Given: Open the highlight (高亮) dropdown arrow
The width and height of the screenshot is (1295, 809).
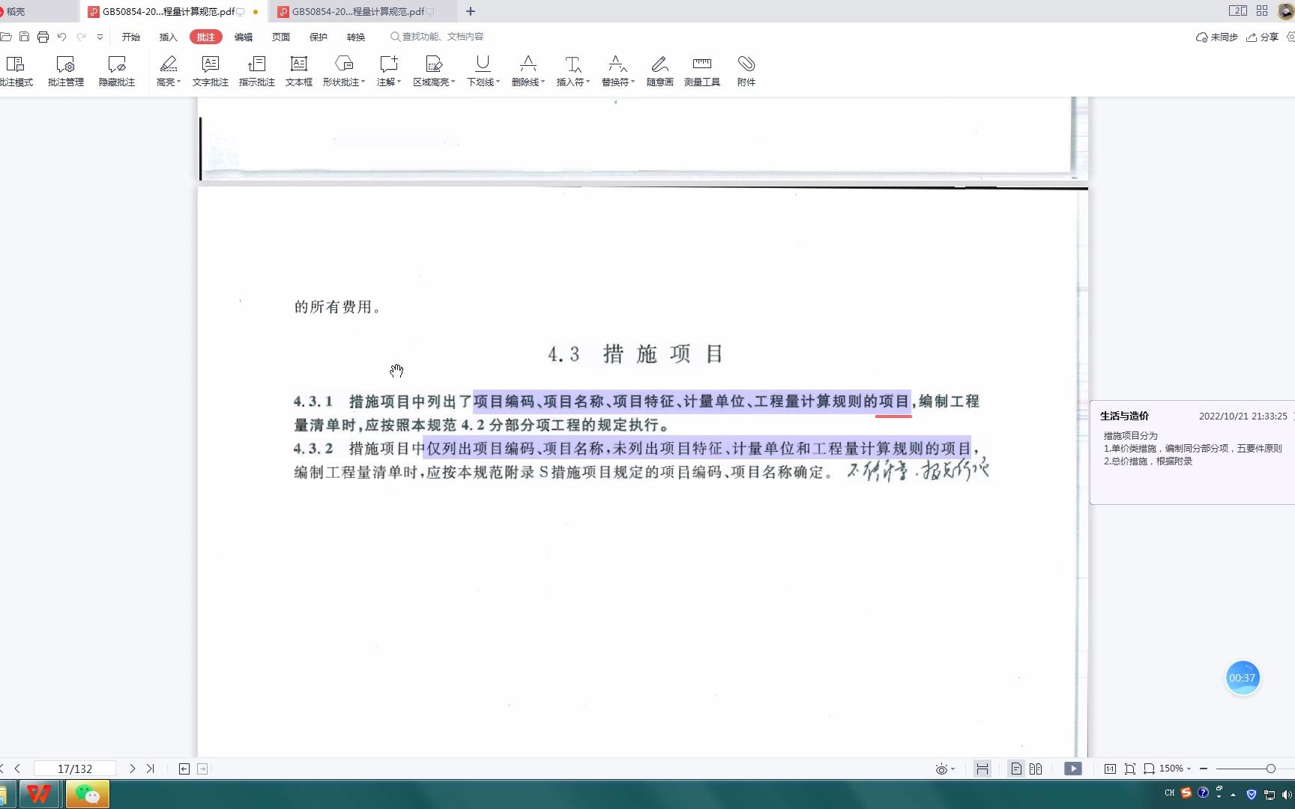Looking at the screenshot, I should (178, 82).
